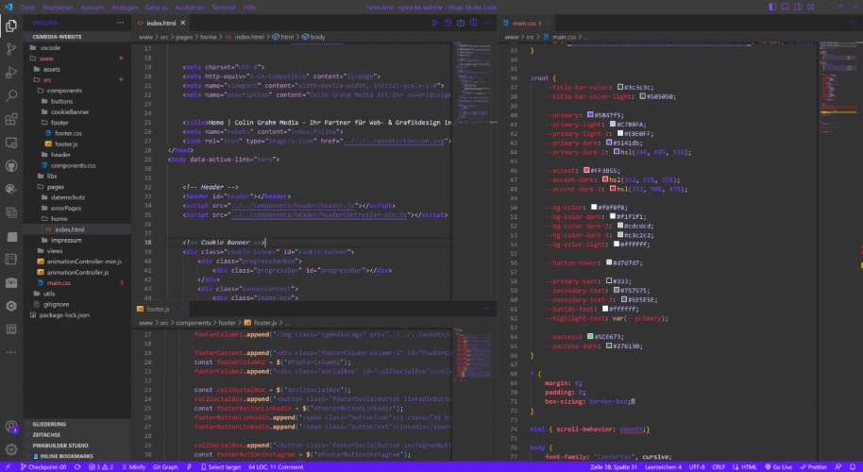Open the GitHub view in activity bar
The image size is (863, 472).
11,165
